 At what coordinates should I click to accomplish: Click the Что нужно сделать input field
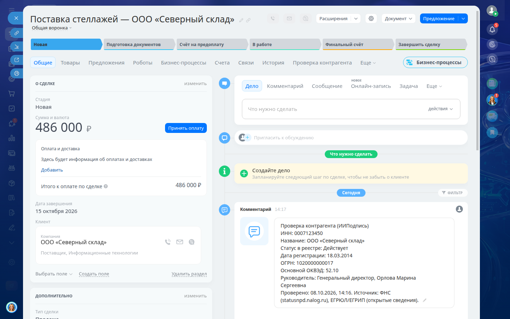(351, 109)
